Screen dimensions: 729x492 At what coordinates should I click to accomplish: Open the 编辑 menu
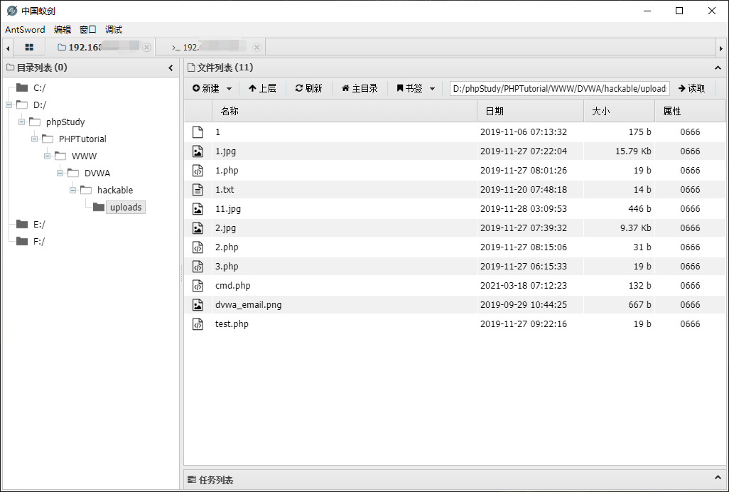[63, 30]
